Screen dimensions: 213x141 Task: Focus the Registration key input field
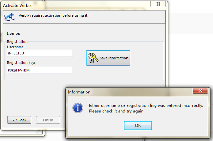coord(40,70)
